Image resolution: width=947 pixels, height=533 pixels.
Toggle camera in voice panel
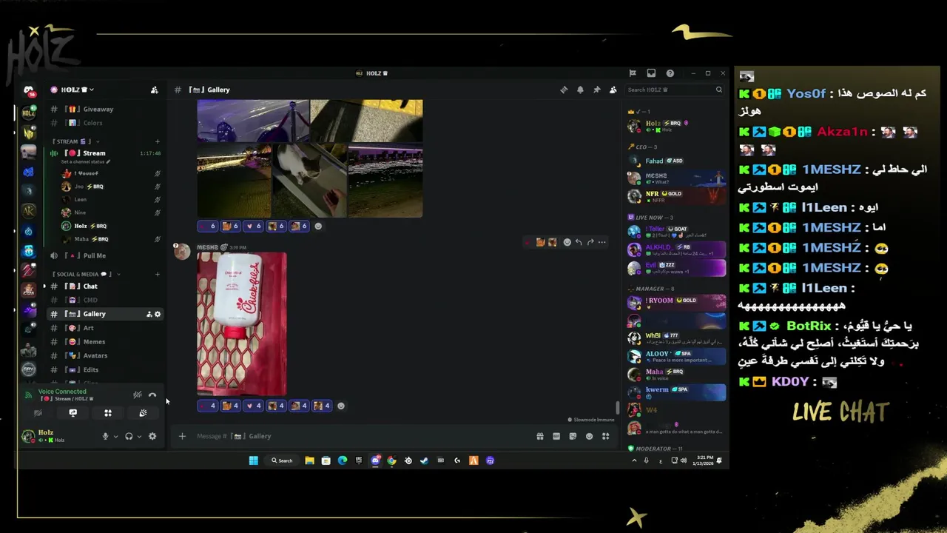coord(38,413)
